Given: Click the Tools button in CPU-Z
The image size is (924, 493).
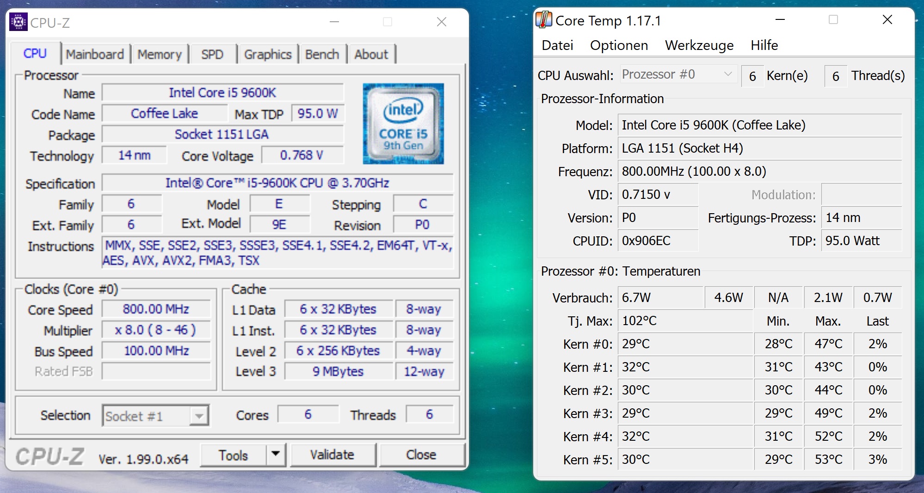Looking at the screenshot, I should point(234,455).
